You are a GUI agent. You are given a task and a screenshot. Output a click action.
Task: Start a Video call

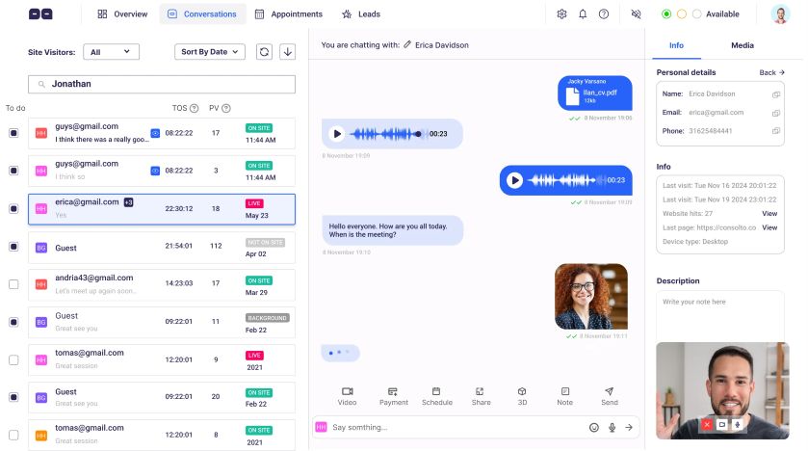[348, 396]
